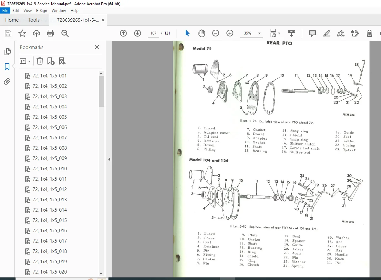This screenshot has height=280, width=381.
Task: Click the upload to cloud icon
Action: click(x=36, y=33)
